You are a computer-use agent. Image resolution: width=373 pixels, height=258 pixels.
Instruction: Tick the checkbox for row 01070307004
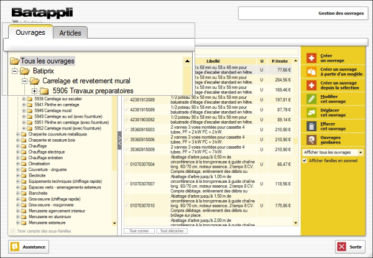coord(127,164)
